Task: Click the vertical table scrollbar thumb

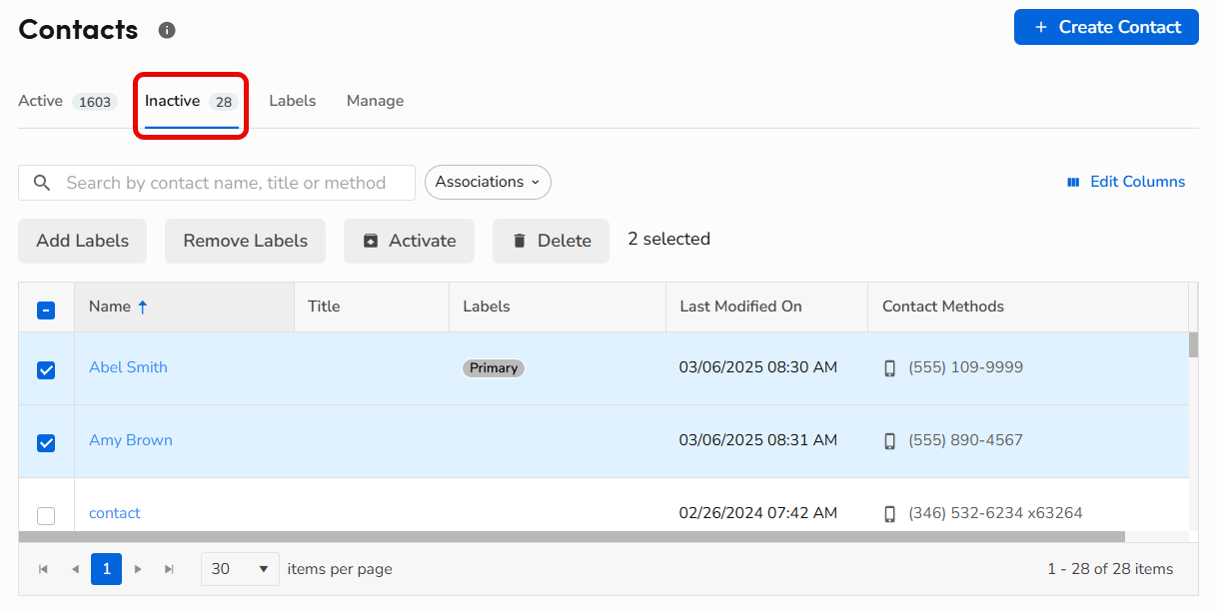Action: tap(1193, 344)
